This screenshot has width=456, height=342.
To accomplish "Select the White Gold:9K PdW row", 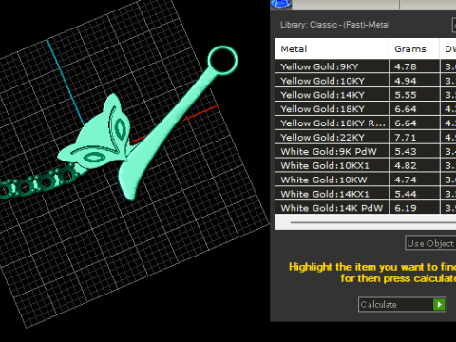I will [366, 151].
